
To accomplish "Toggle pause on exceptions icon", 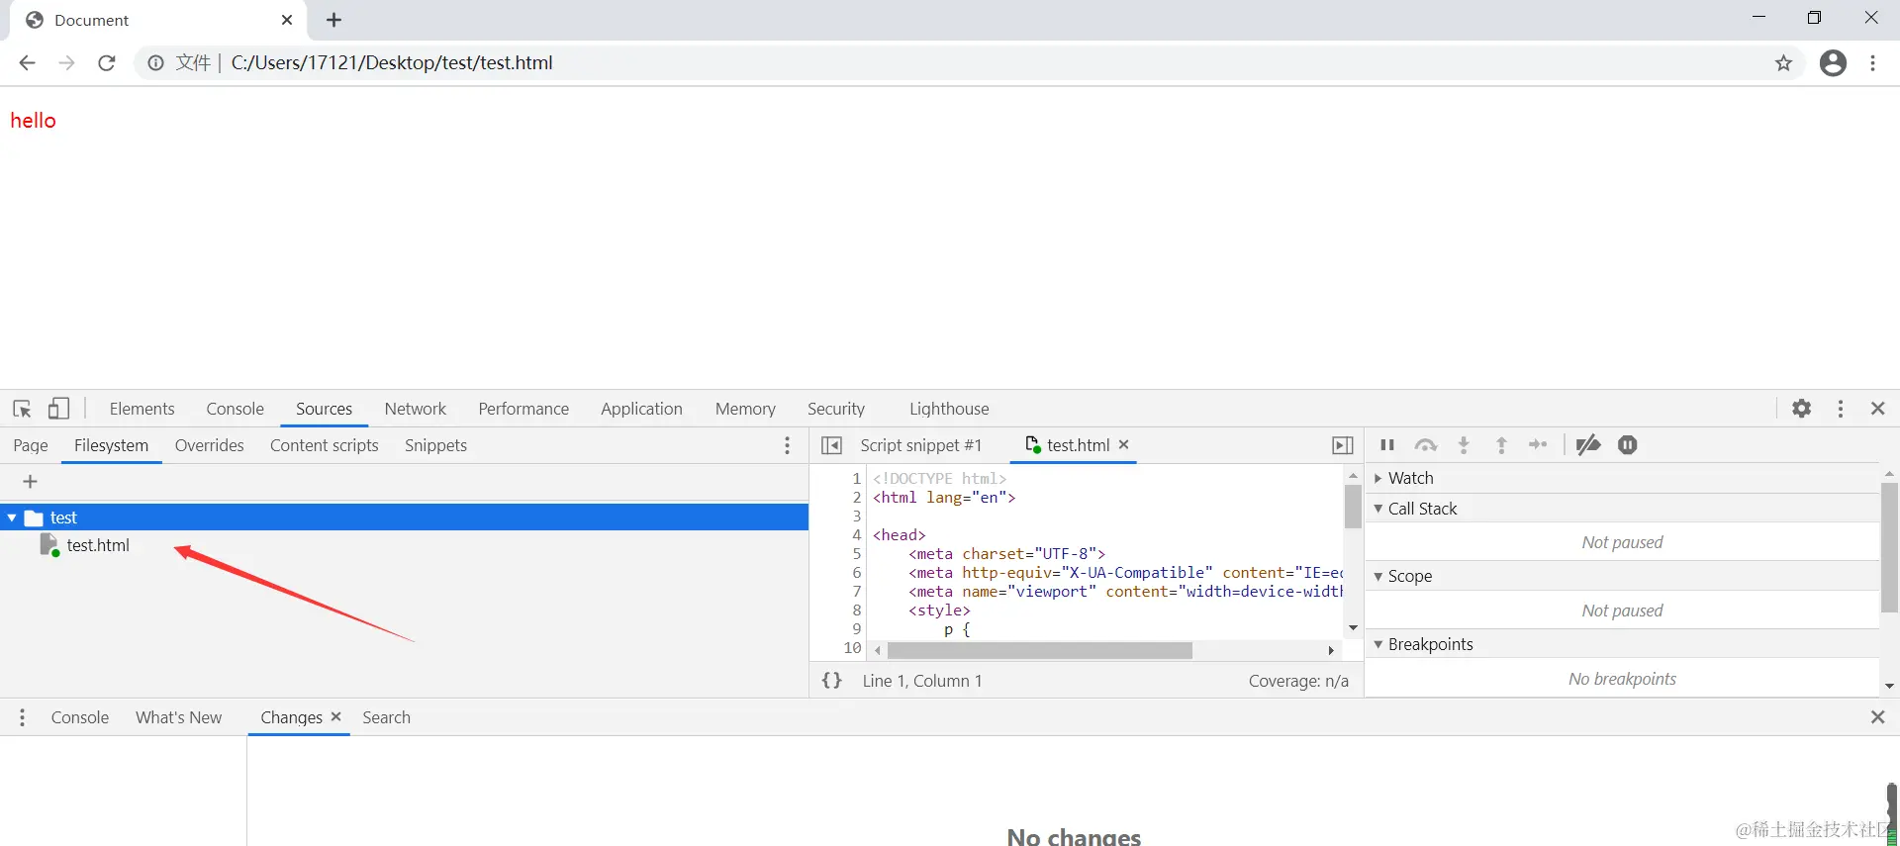I will point(1627,445).
